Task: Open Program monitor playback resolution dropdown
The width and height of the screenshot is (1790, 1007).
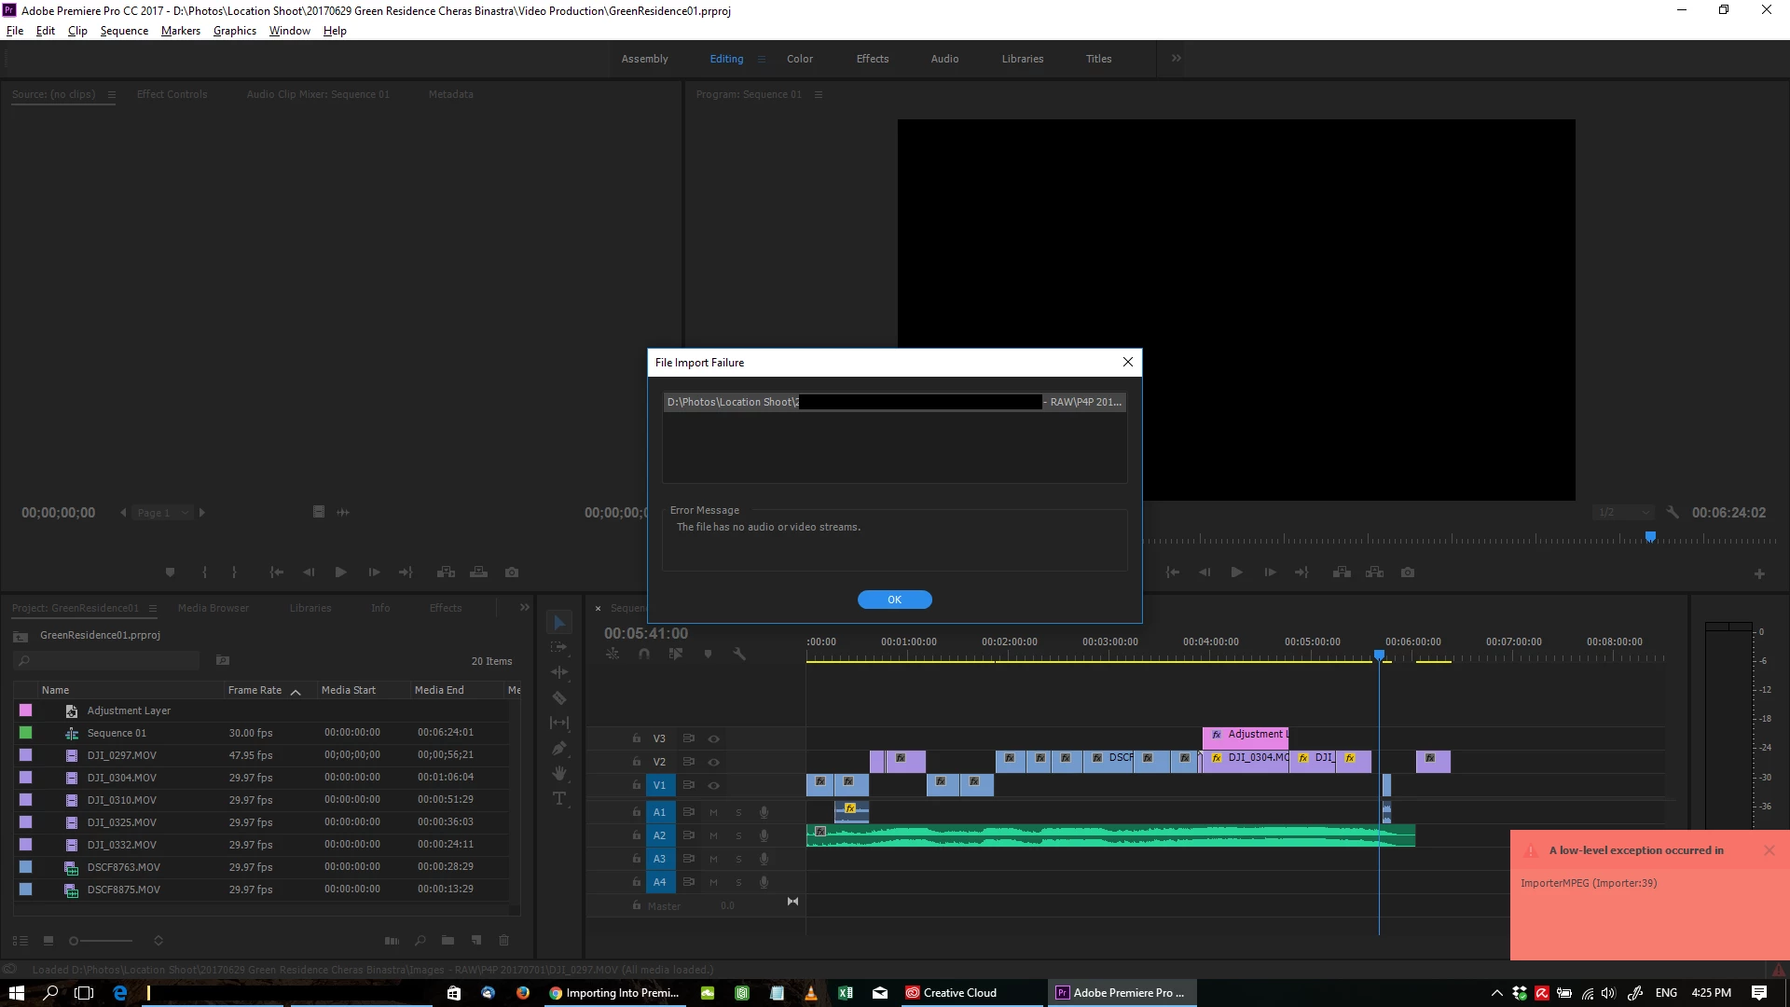Action: pos(1623,513)
